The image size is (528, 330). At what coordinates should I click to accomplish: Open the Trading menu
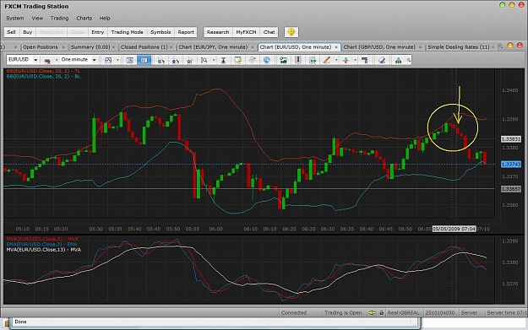[60, 19]
